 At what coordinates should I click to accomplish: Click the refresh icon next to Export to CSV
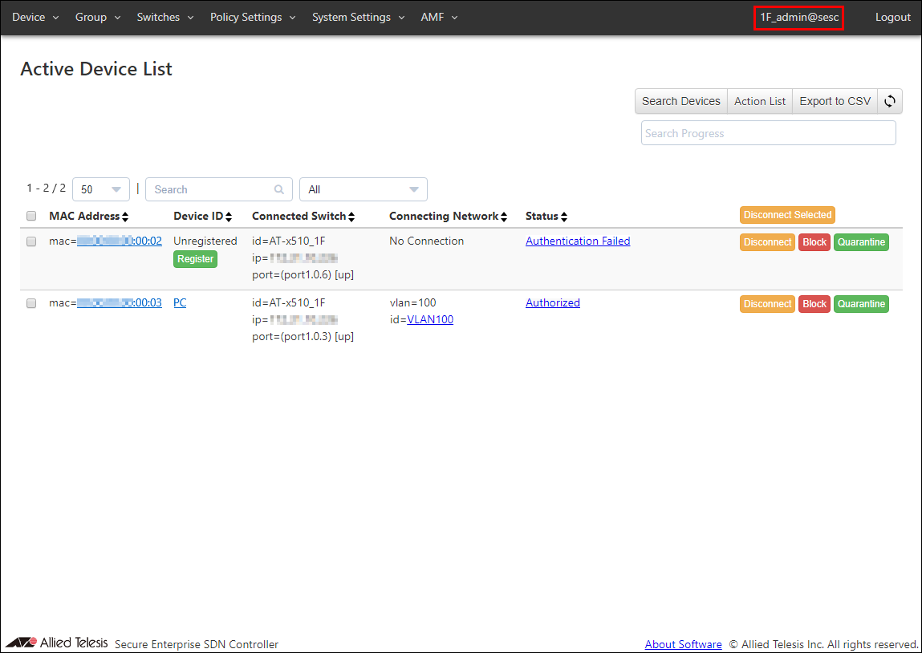tap(890, 101)
